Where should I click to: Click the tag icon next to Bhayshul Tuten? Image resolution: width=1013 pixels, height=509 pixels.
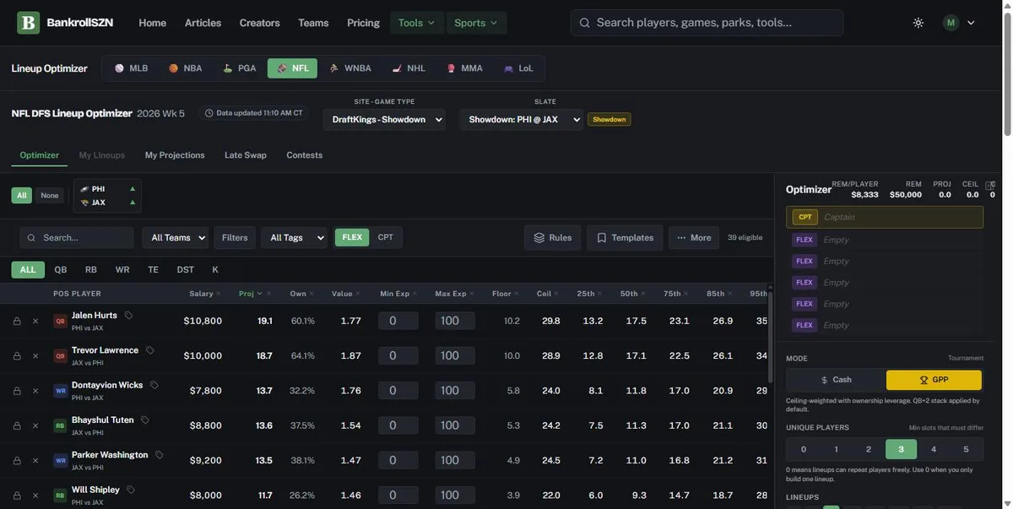pos(145,420)
